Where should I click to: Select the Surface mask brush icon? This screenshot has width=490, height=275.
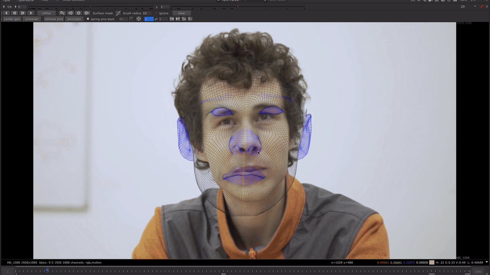pos(118,13)
